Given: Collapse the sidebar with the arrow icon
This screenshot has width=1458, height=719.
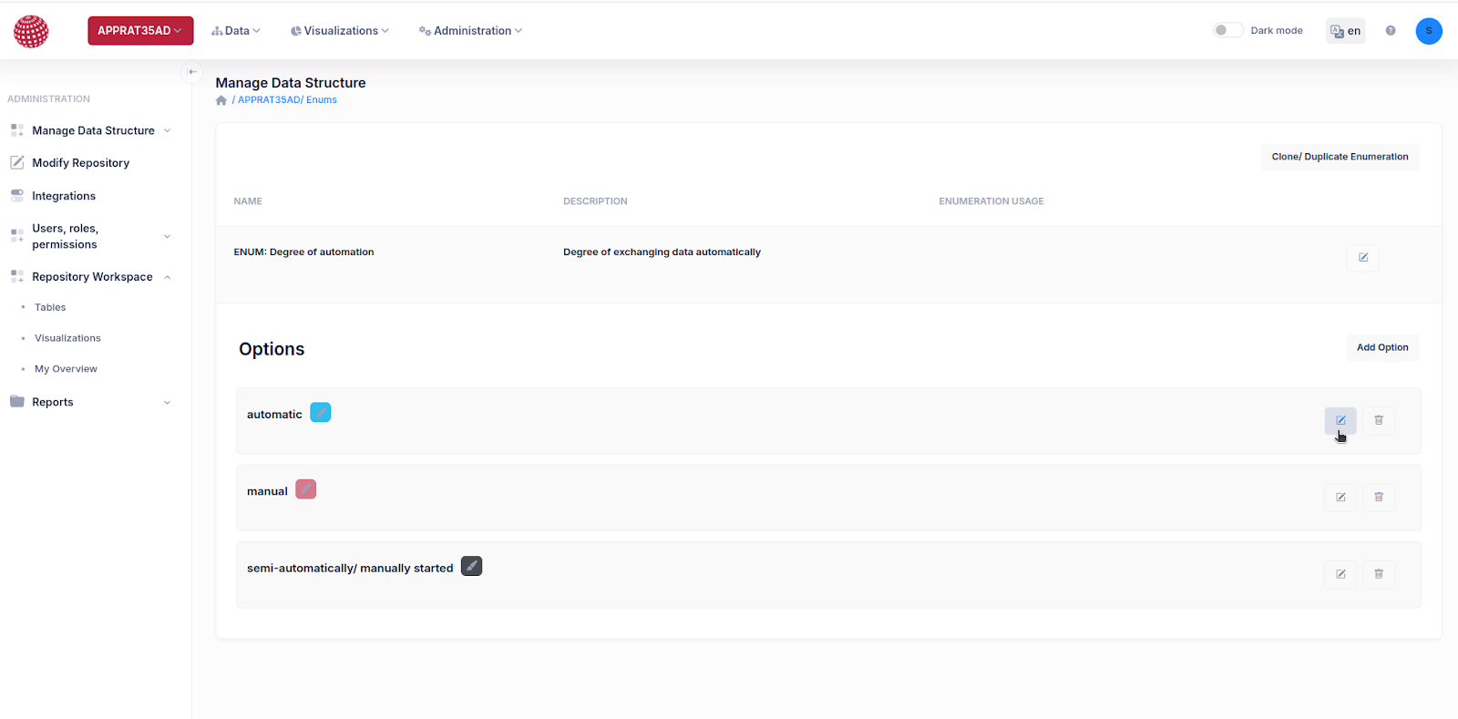Looking at the screenshot, I should tap(191, 72).
